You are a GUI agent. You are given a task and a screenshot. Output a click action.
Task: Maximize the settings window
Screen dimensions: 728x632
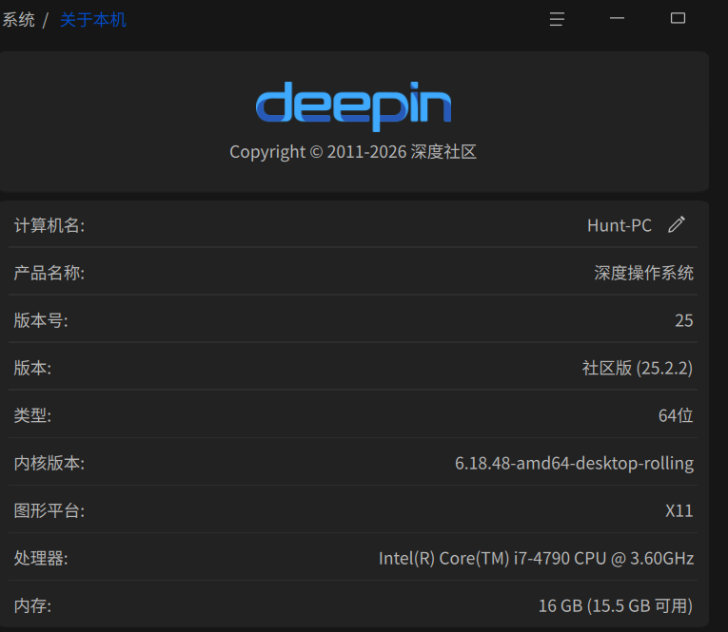click(678, 18)
